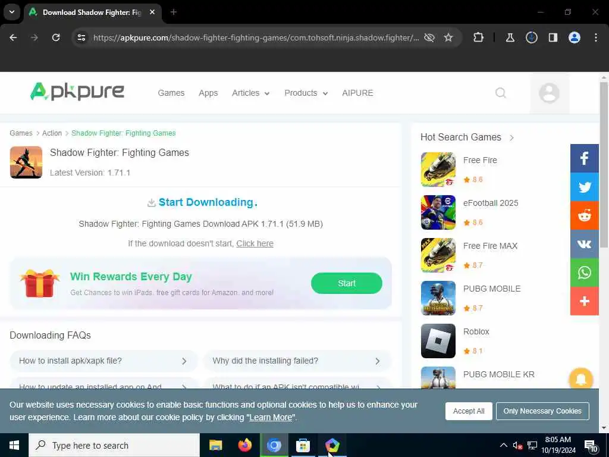
Task: Open the taskbar clock and date
Action: click(558, 445)
